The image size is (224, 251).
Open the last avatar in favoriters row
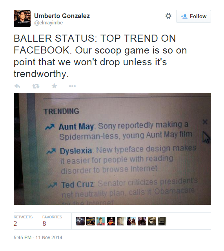[162, 221]
